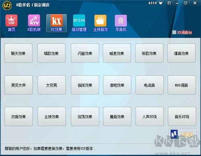This screenshot has width=201, height=156.
Task: Choose the 魔音效果 preset
Action: pyautogui.click(x=117, y=117)
